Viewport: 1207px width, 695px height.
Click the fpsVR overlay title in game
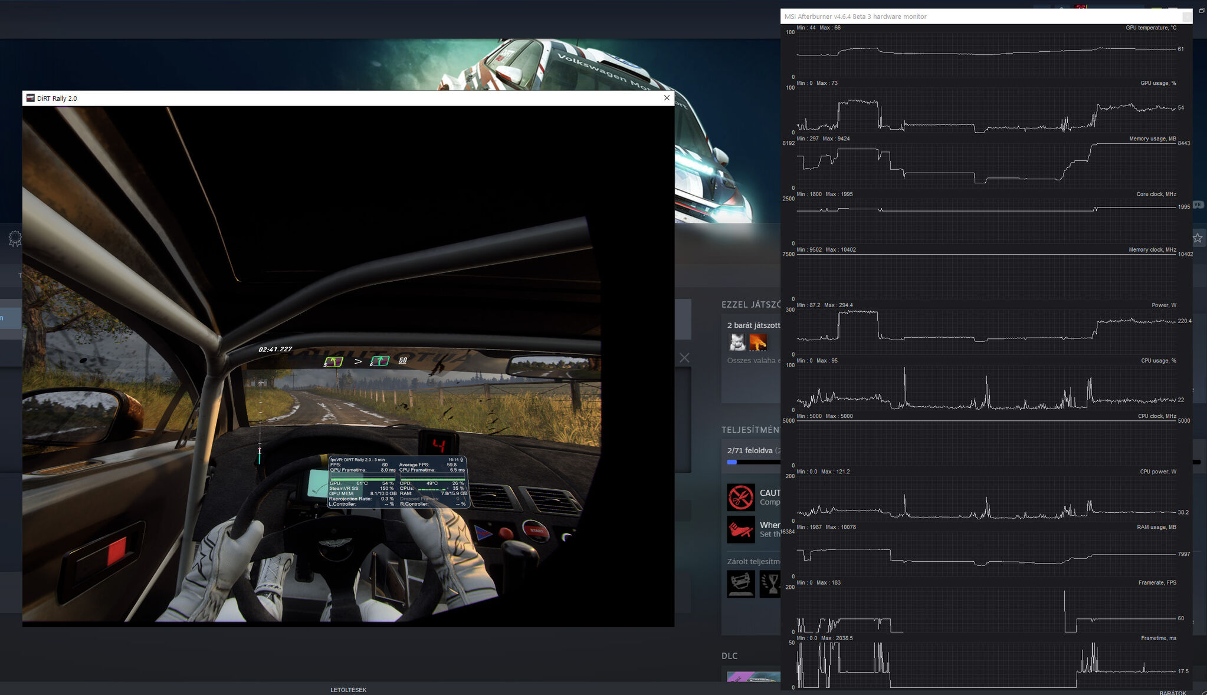pyautogui.click(x=357, y=460)
